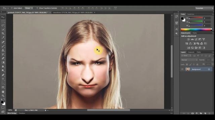Select the Hand tool
Screen dimensions: 215x120
click(x=3, y=92)
